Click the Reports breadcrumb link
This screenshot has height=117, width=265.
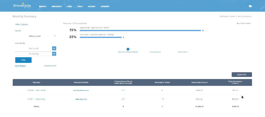tap(233, 16)
